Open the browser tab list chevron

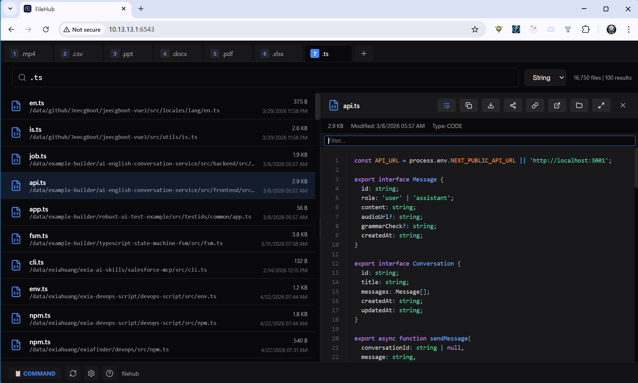10,9
